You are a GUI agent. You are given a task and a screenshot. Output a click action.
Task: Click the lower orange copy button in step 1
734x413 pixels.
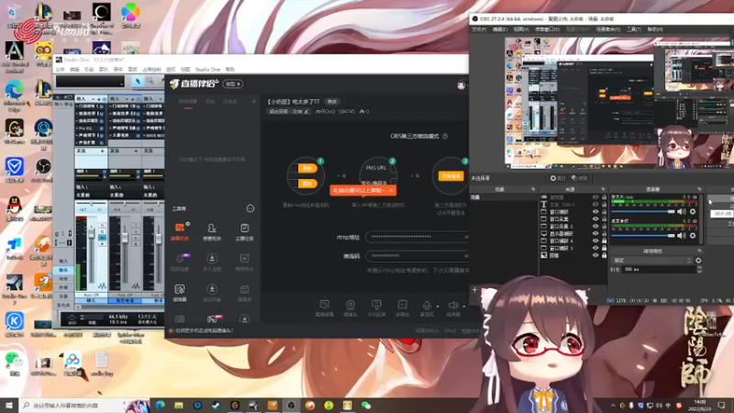(307, 184)
